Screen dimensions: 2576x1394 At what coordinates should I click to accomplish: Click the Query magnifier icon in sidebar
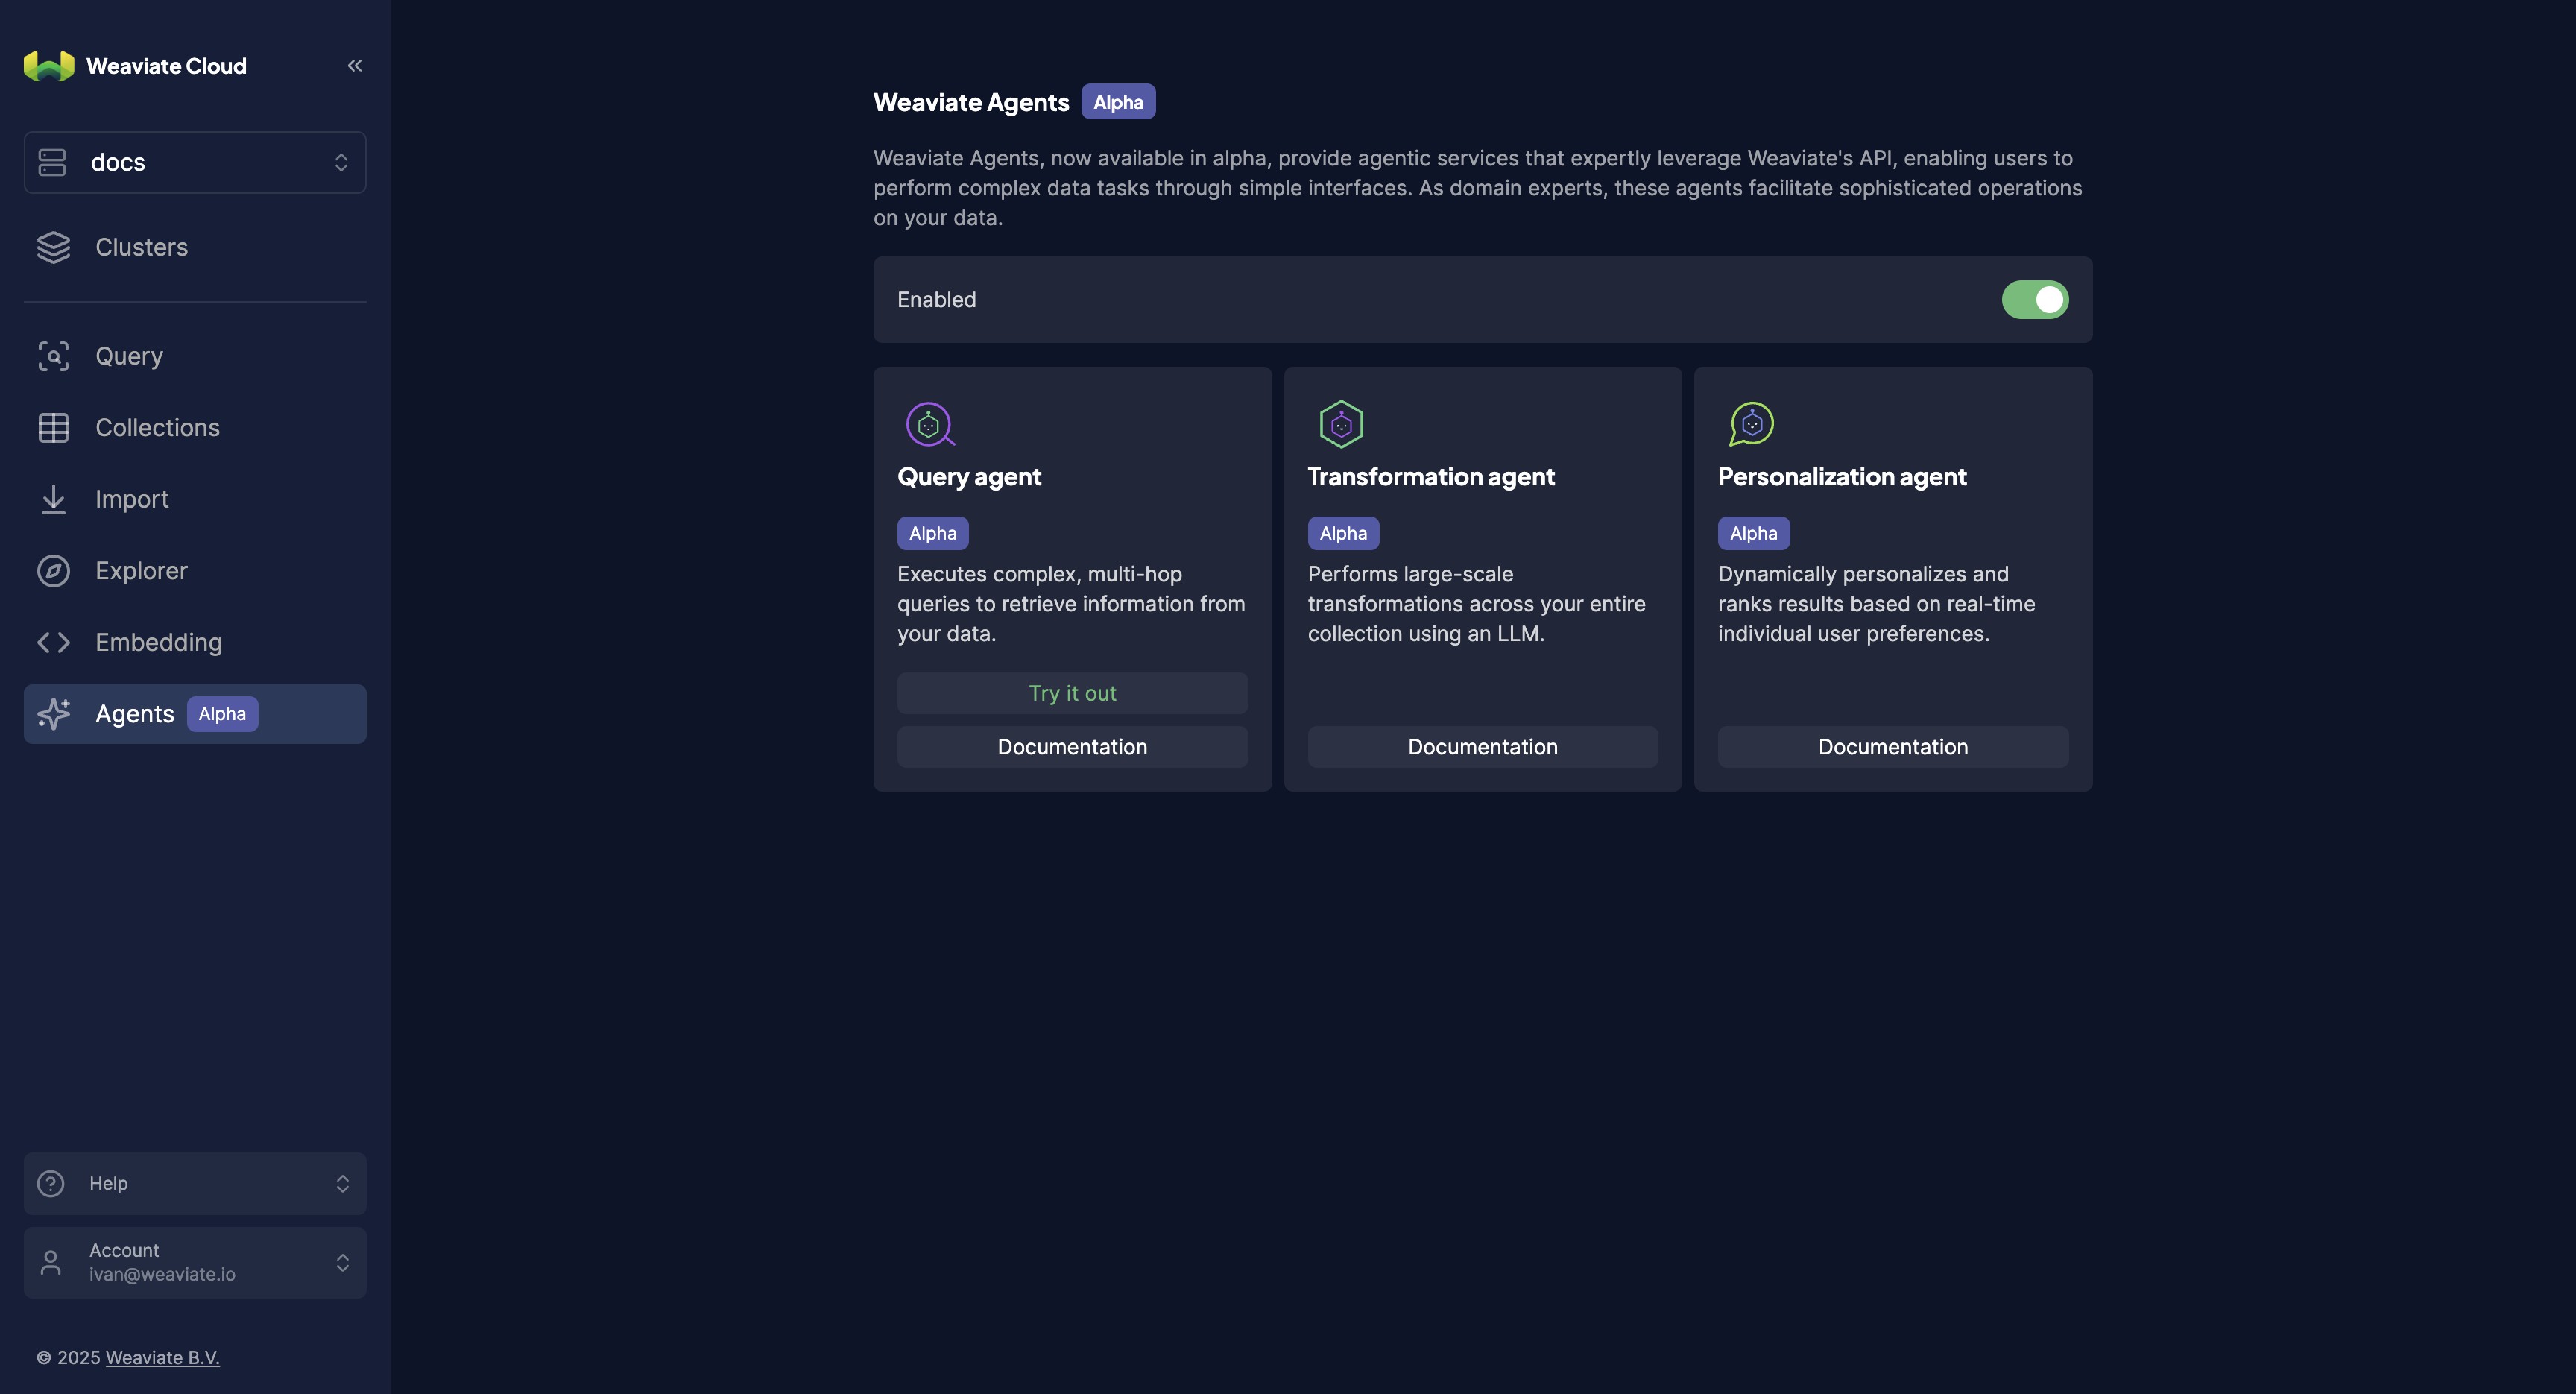pos(54,356)
